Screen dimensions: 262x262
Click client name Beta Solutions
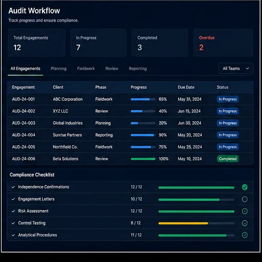coord(65,159)
